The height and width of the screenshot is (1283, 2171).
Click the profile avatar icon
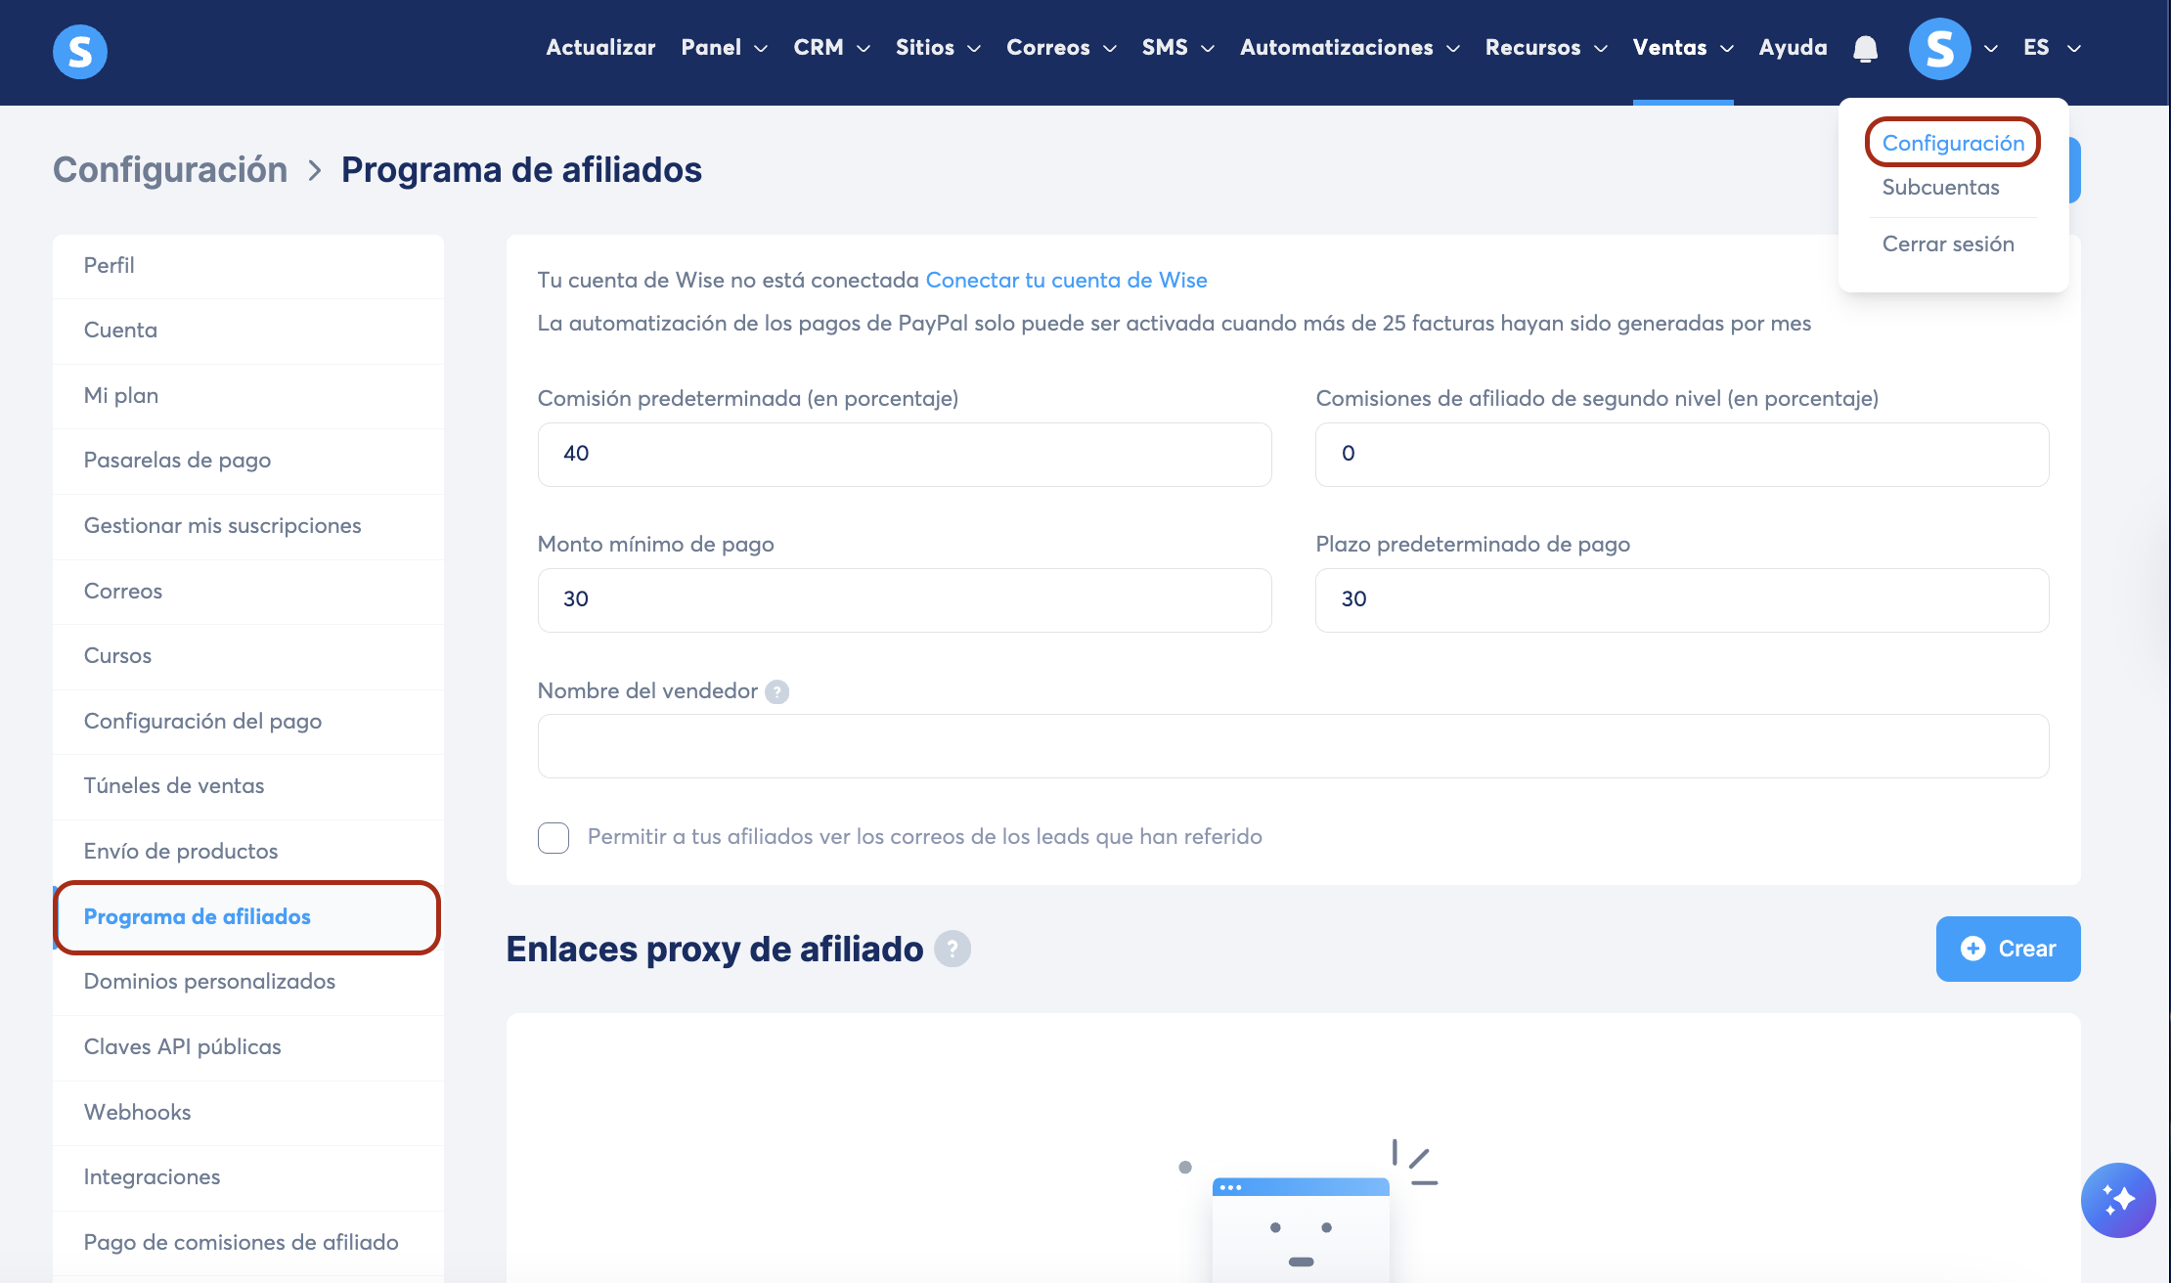pos(1939,49)
